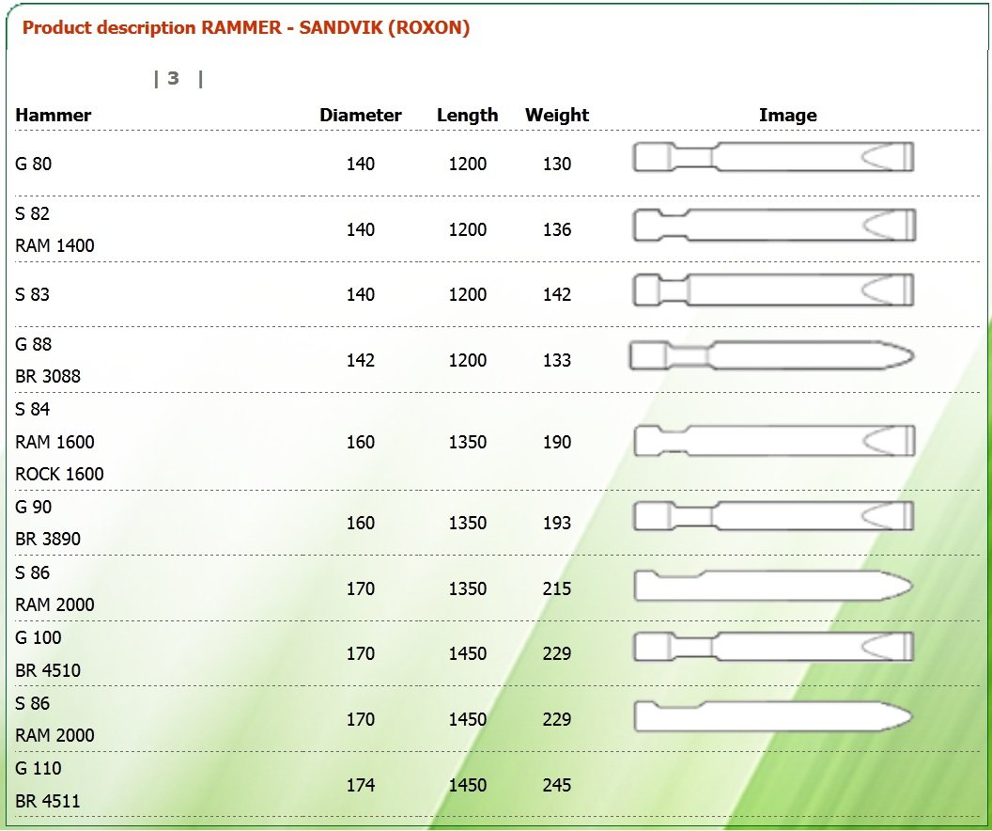The width and height of the screenshot is (992, 831).
Task: Click the Diameter column header
Action: point(361,116)
